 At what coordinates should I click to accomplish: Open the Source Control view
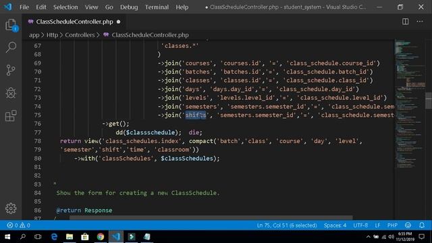point(11,70)
